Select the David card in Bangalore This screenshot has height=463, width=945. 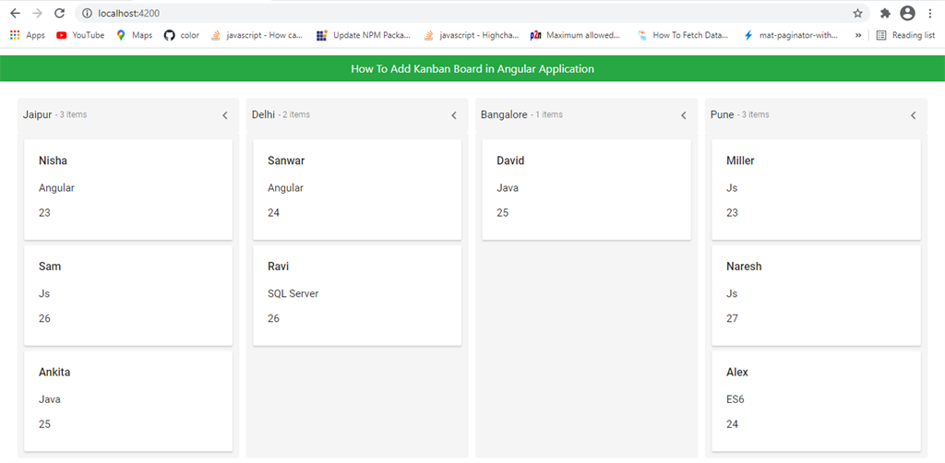pyautogui.click(x=586, y=188)
